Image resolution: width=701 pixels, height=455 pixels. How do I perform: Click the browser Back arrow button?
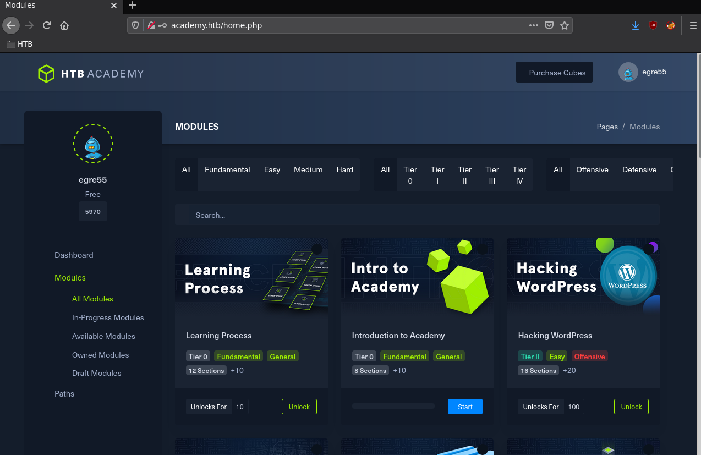coord(11,25)
